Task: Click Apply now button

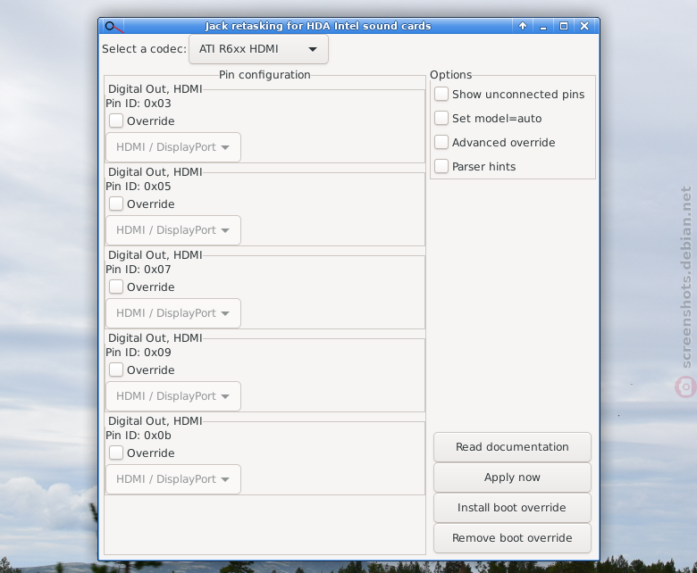Action: click(x=512, y=477)
